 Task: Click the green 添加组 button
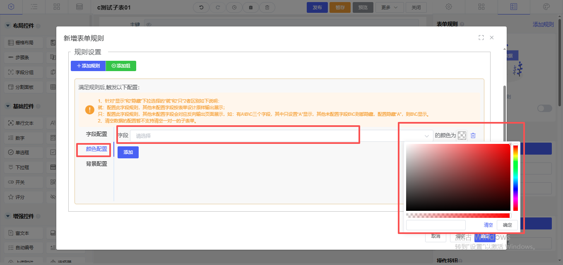tap(121, 66)
